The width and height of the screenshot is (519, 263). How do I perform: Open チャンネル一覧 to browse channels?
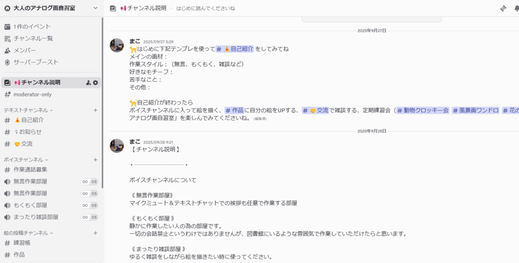(x=33, y=38)
